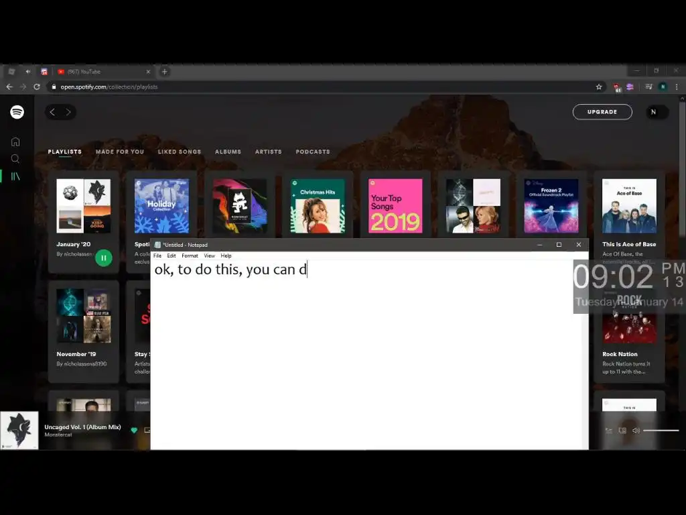
Task: Click the now playing album art
Action: tap(19, 431)
